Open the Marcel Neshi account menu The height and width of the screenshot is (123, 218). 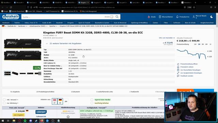[x=200, y=17]
